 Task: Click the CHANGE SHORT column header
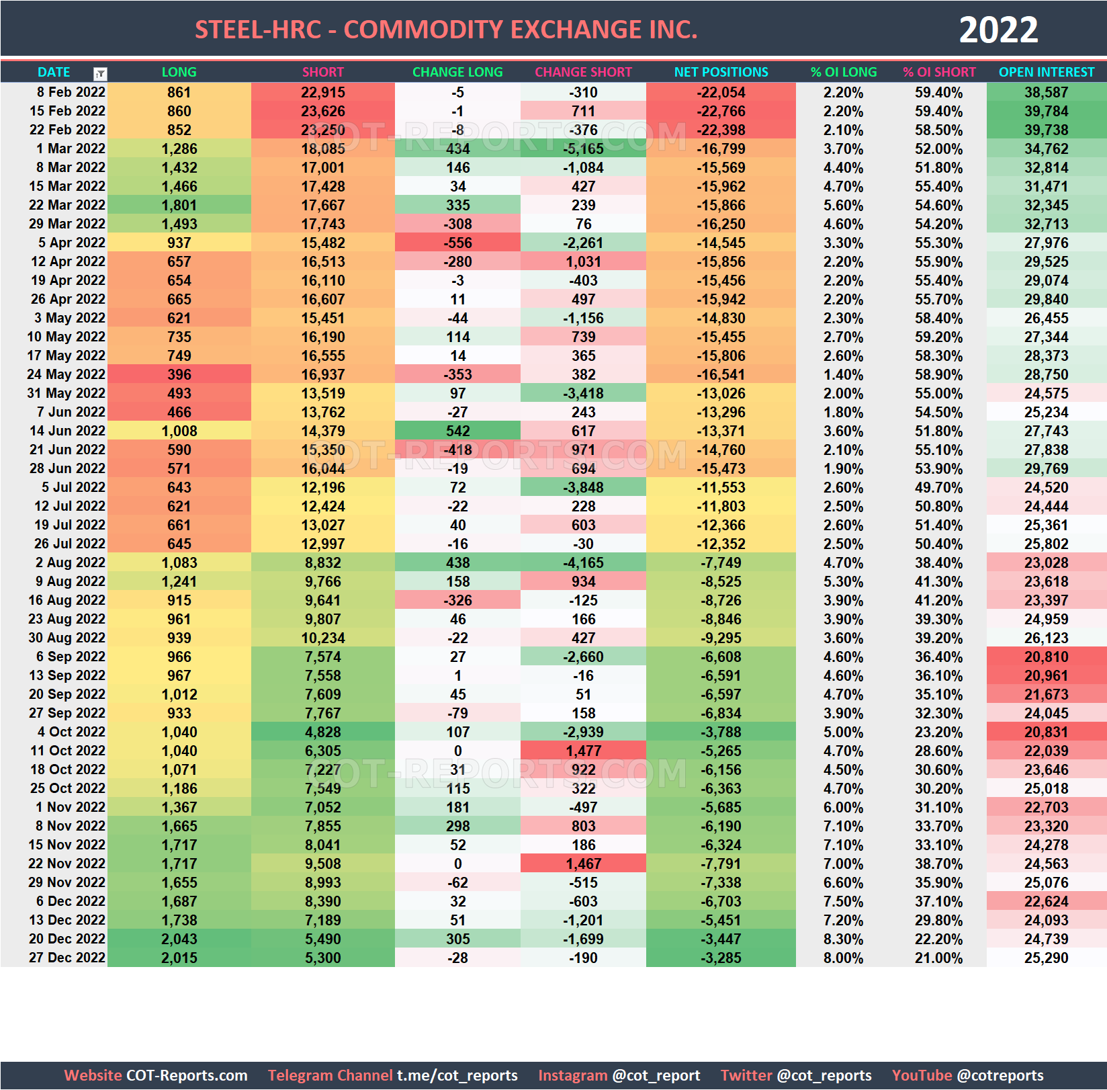coord(583,72)
